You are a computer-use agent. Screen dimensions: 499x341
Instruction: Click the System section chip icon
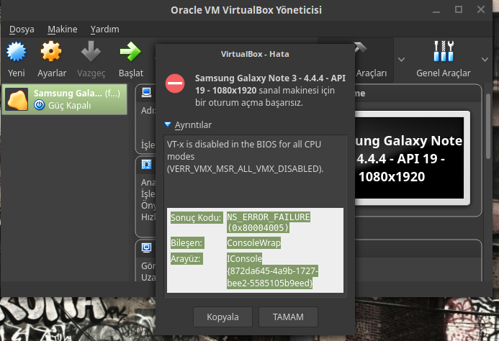pos(146,165)
